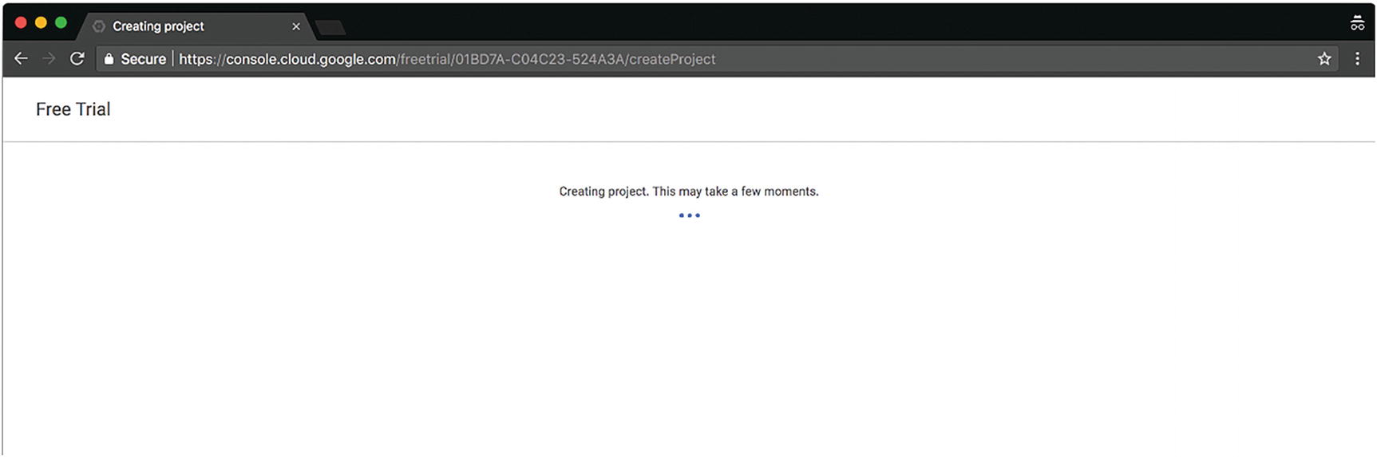The image size is (1377, 457).
Task: Bookmark this page with the star icon
Action: [x=1324, y=58]
